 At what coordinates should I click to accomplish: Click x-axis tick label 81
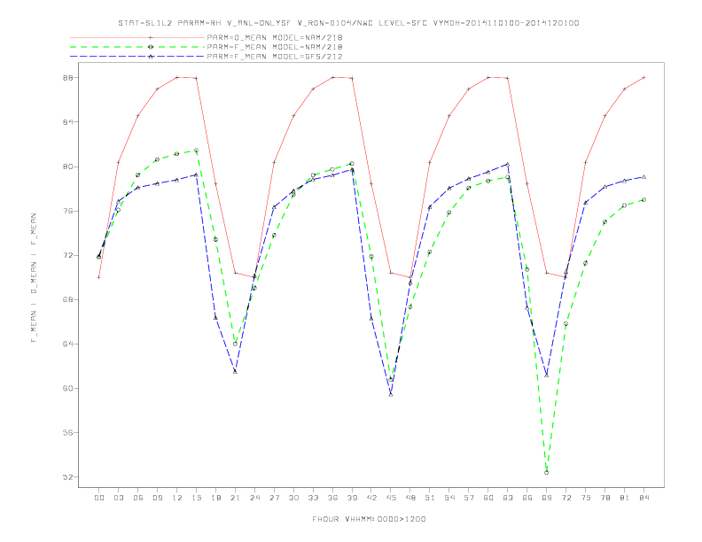[625, 498]
